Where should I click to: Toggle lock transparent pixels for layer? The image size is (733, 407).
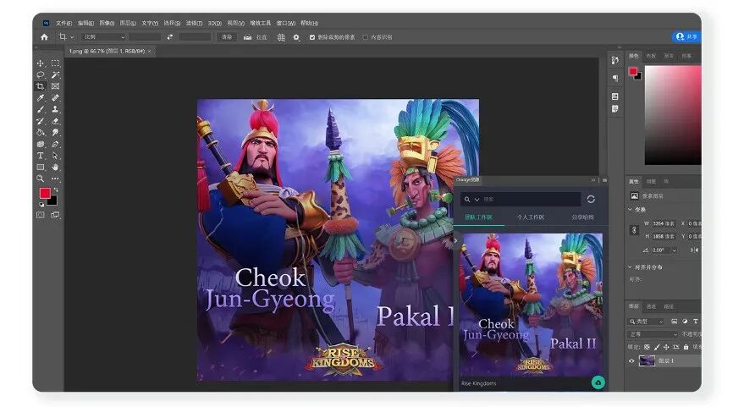click(x=647, y=347)
